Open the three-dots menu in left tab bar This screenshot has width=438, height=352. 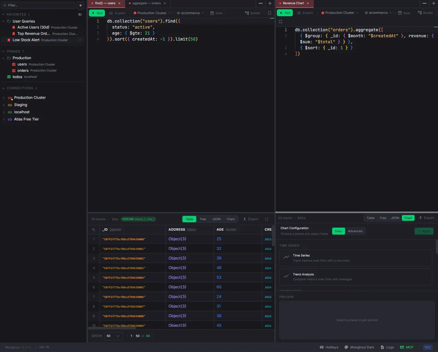(261, 3)
